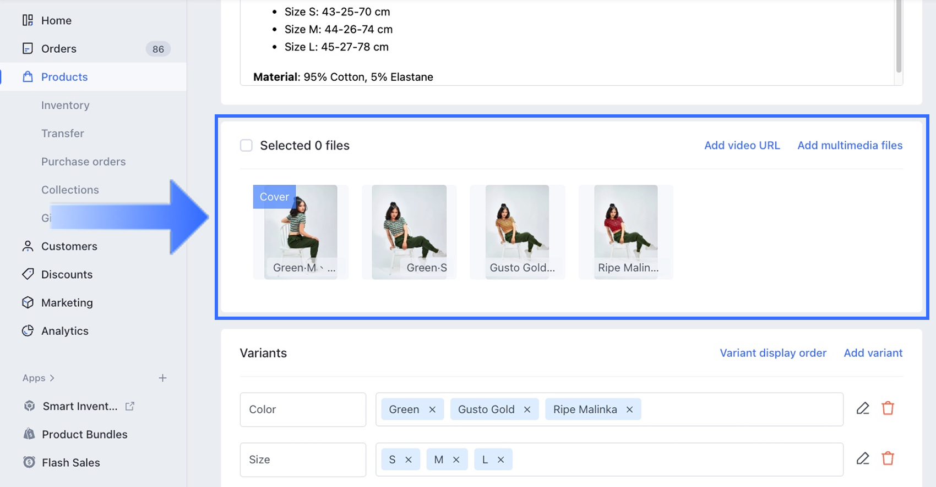Viewport: 936px width, 487px height.
Task: Click the Discounts tag icon
Action: pyautogui.click(x=28, y=274)
